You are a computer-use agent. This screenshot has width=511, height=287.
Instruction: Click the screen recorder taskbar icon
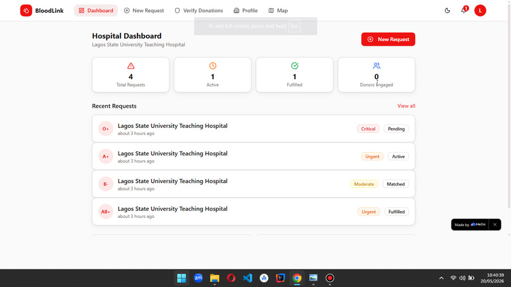(330, 278)
